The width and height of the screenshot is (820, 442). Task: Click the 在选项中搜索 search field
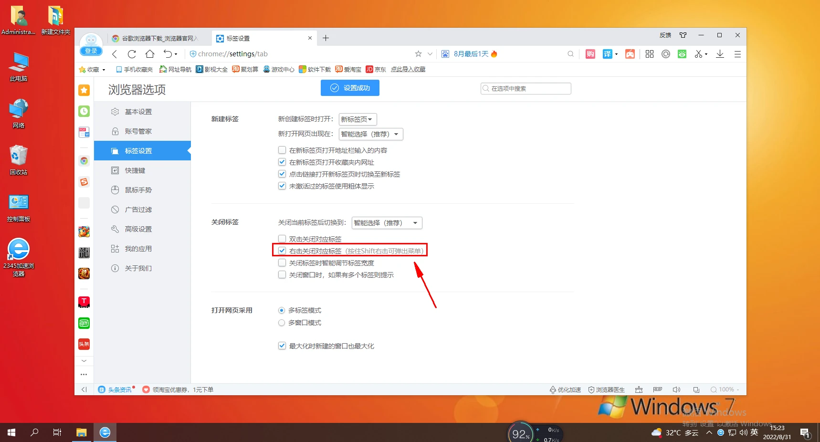526,89
